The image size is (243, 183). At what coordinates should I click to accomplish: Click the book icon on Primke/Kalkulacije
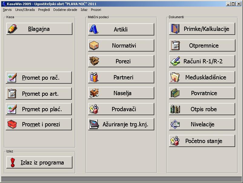click(x=175, y=29)
